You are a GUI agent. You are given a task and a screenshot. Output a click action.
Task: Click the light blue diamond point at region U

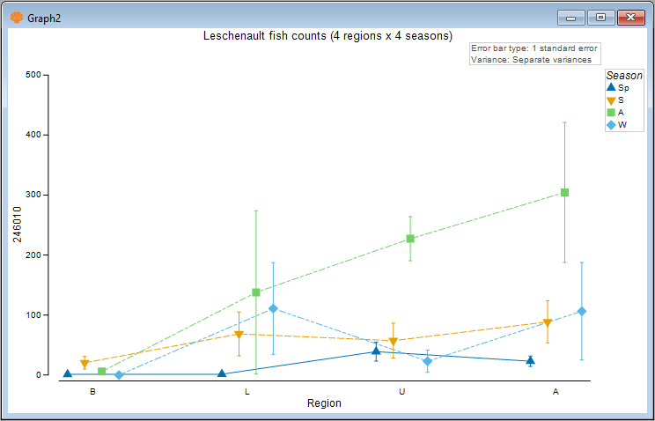[x=427, y=361]
